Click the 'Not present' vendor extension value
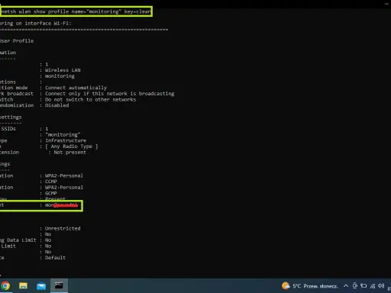This screenshot has width=391, height=293. pos(69,153)
